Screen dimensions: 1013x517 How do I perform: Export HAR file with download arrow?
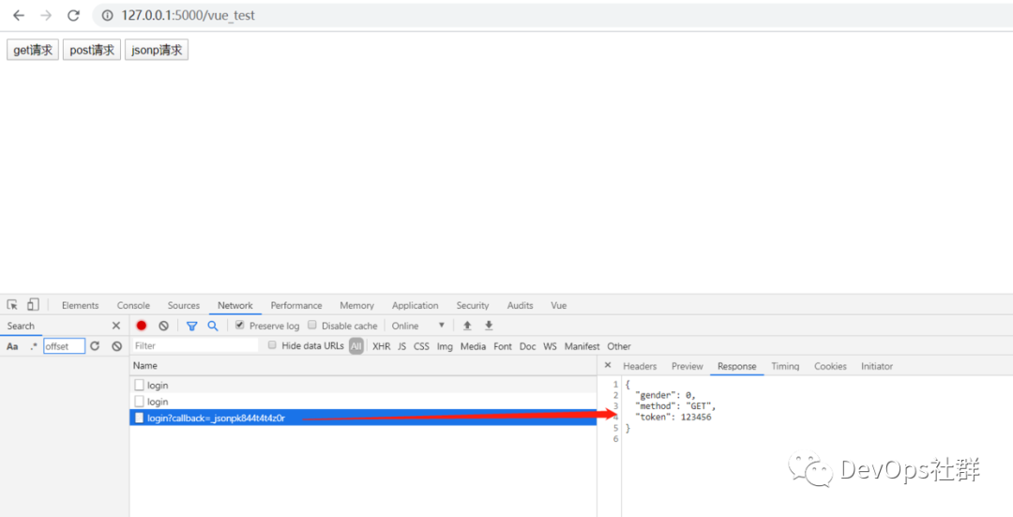489,326
